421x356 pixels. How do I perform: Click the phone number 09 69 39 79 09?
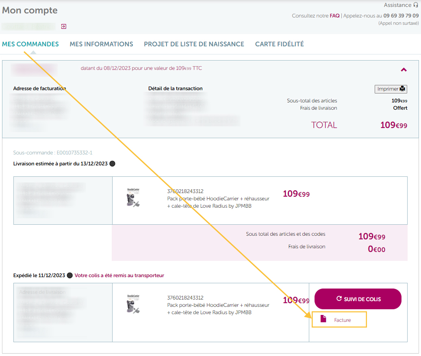401,15
